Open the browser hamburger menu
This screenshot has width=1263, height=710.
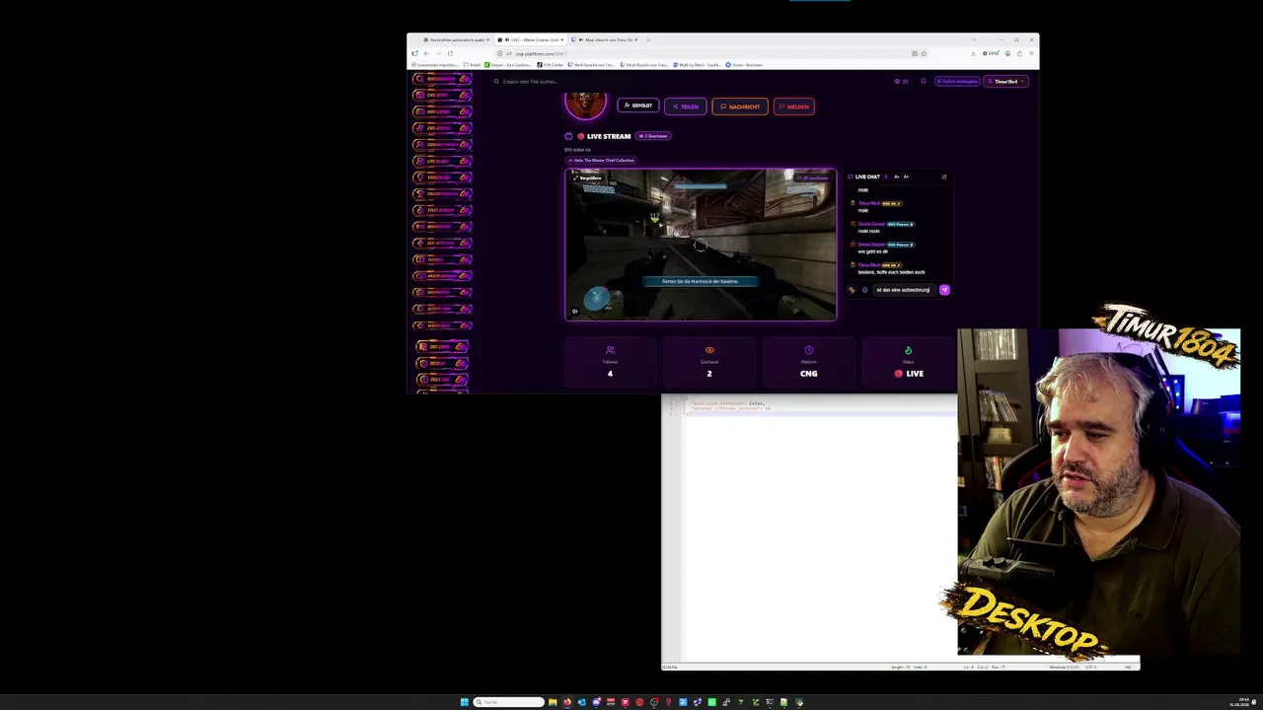[1031, 53]
